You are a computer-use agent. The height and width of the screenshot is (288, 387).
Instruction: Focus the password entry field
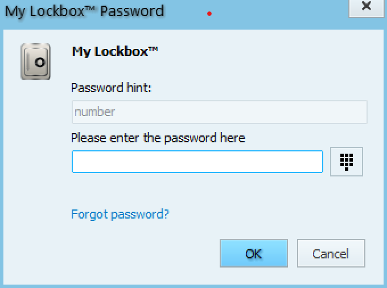(197, 162)
